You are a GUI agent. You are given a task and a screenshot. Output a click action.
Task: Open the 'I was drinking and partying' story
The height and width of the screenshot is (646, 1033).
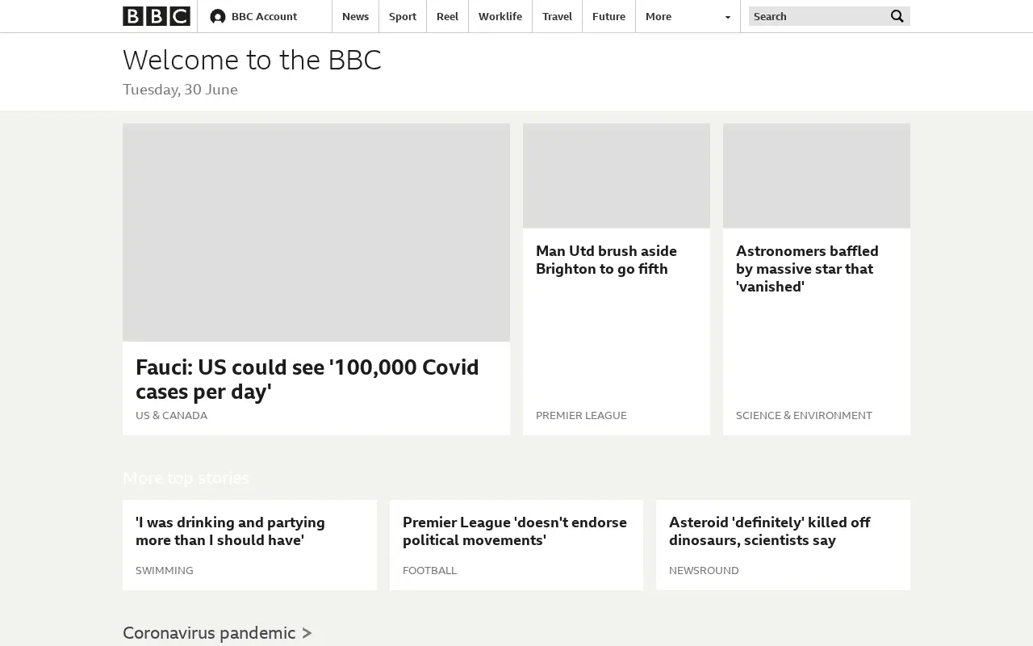point(230,531)
